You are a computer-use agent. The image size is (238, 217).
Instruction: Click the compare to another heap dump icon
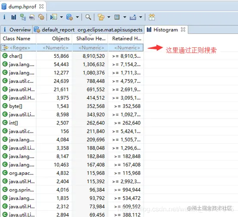[x=152, y=17]
